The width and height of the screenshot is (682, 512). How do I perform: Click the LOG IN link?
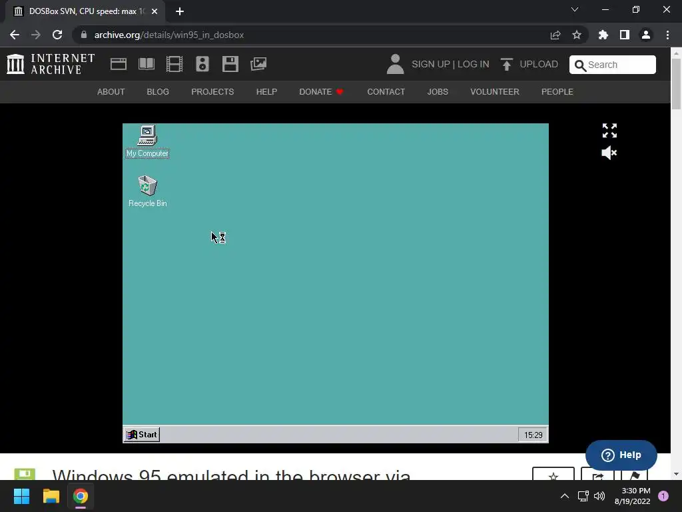coord(474,65)
